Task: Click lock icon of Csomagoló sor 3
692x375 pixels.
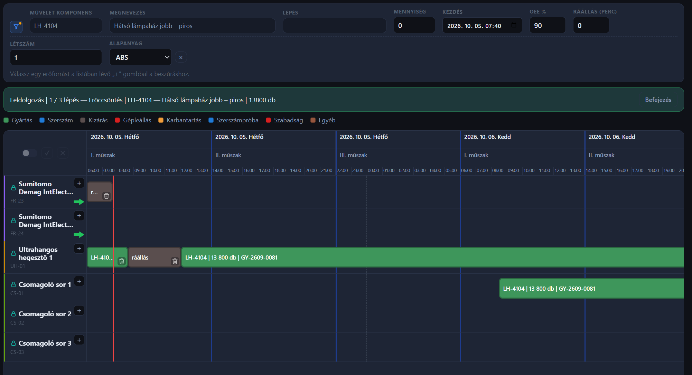Action: 13,343
